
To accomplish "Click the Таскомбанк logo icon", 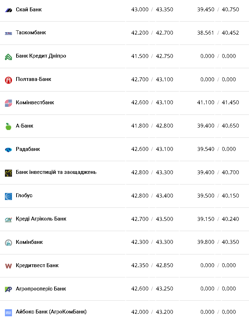I will click(x=8, y=33).
